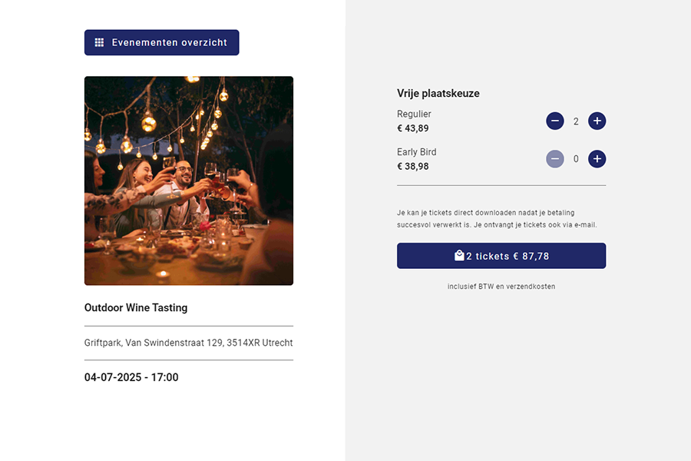
Task: Select the Early Bird ticket type label
Action: tap(417, 152)
